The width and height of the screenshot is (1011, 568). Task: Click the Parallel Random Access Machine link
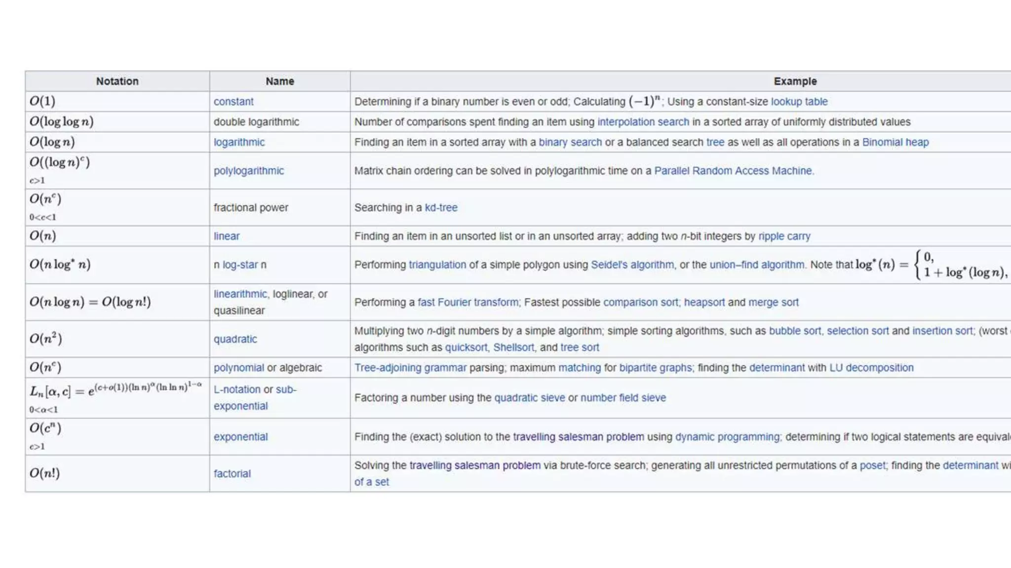tap(733, 171)
